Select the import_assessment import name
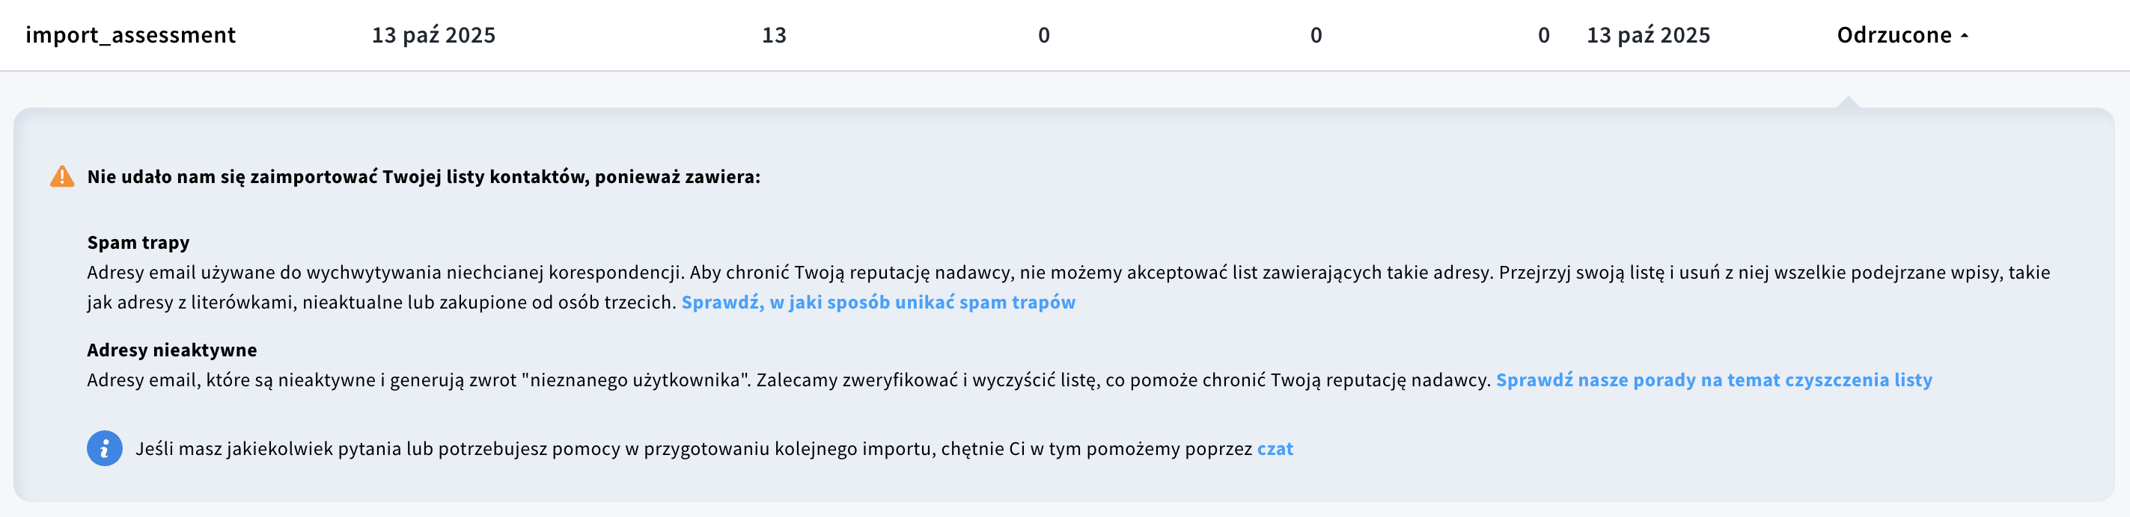 point(131,36)
